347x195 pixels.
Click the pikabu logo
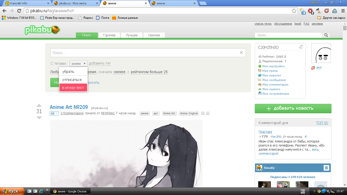click(42, 30)
